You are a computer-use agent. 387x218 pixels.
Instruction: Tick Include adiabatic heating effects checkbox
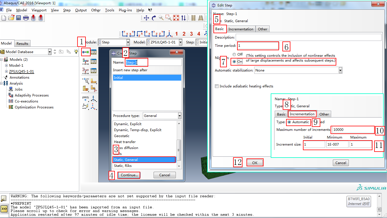[217, 86]
